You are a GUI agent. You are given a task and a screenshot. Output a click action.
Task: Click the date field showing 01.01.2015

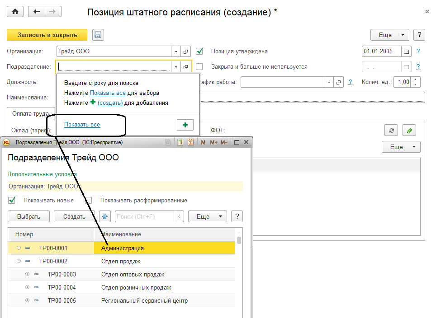[x=382, y=51]
